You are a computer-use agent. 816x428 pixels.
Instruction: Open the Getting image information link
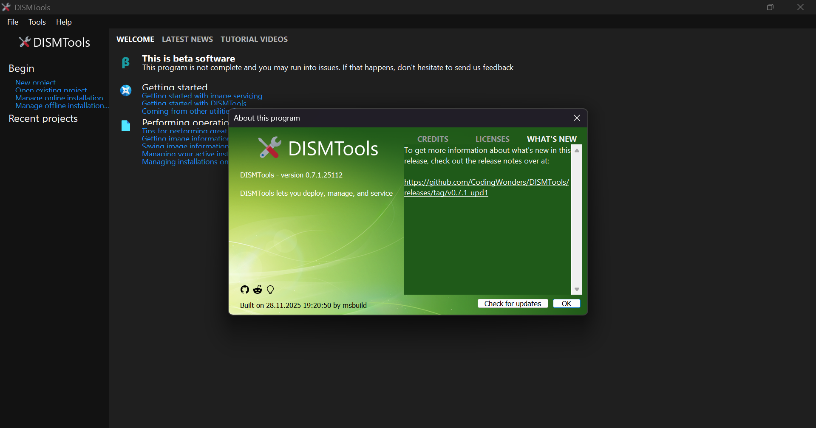(185, 138)
